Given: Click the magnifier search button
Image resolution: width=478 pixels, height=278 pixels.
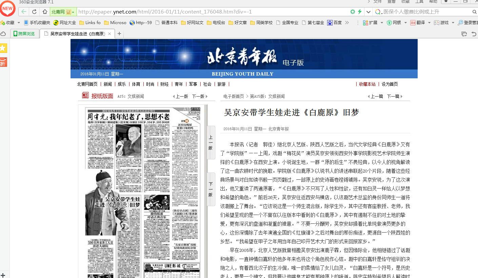Looking at the screenshot, I should (474, 12).
